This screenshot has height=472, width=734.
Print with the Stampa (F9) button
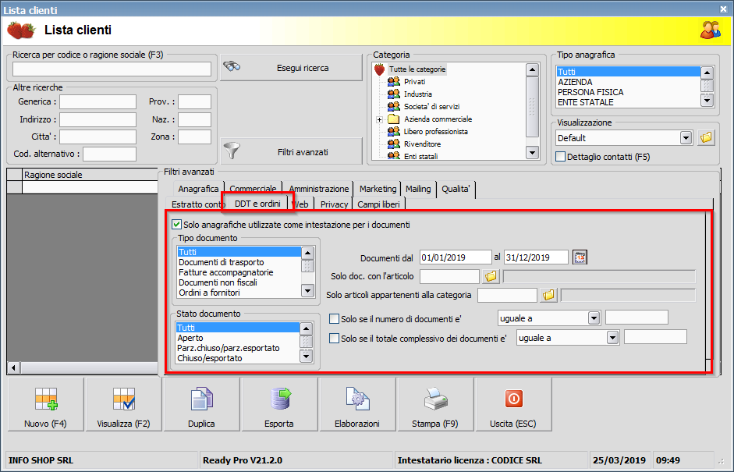[x=435, y=405]
